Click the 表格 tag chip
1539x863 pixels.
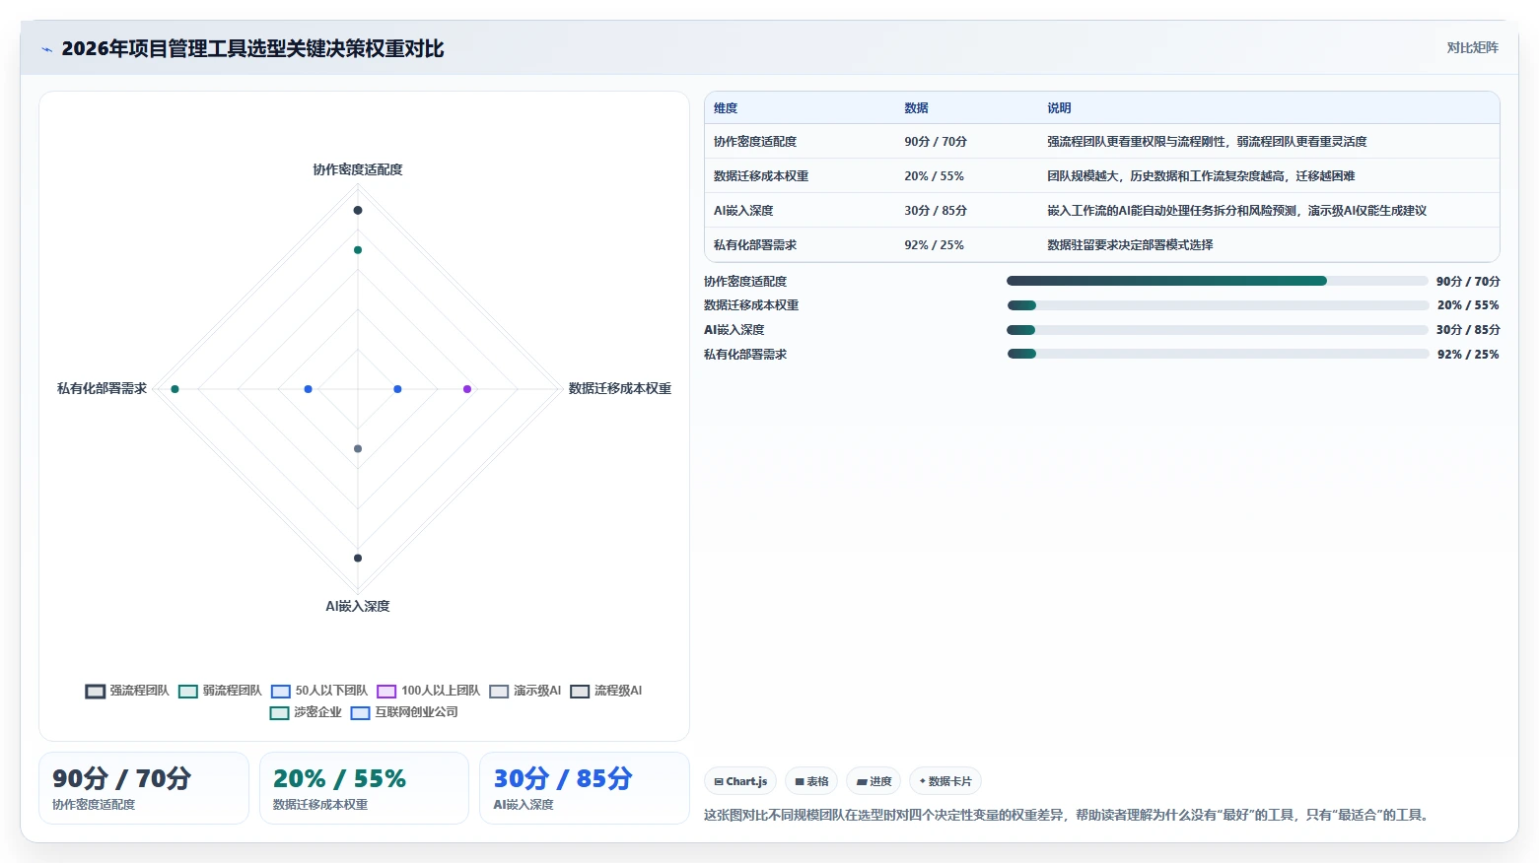point(811,781)
